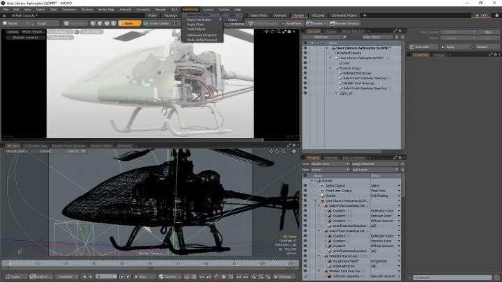Viewport: 502px width, 282px height.
Task: Collapse the Render node in Shader Tree
Action: coord(312,180)
